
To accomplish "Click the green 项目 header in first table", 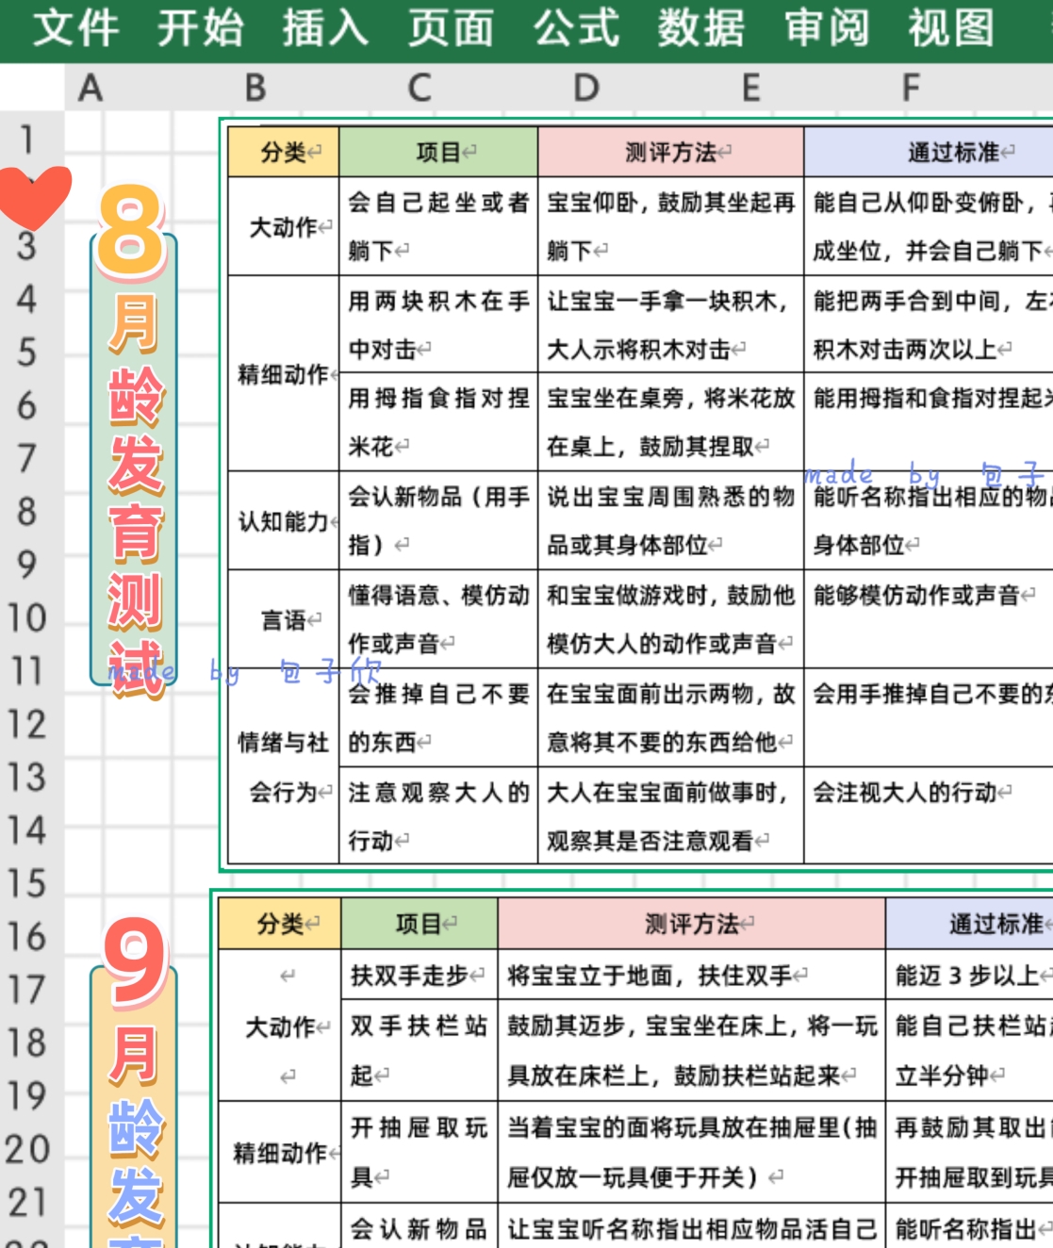I will [438, 152].
